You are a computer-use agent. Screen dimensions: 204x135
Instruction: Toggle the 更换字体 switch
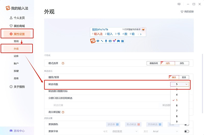click(187, 131)
